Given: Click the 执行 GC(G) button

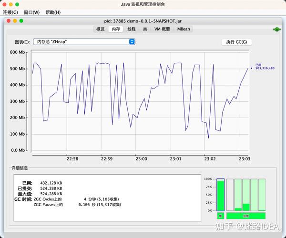Looking at the screenshot, I should [x=236, y=42].
